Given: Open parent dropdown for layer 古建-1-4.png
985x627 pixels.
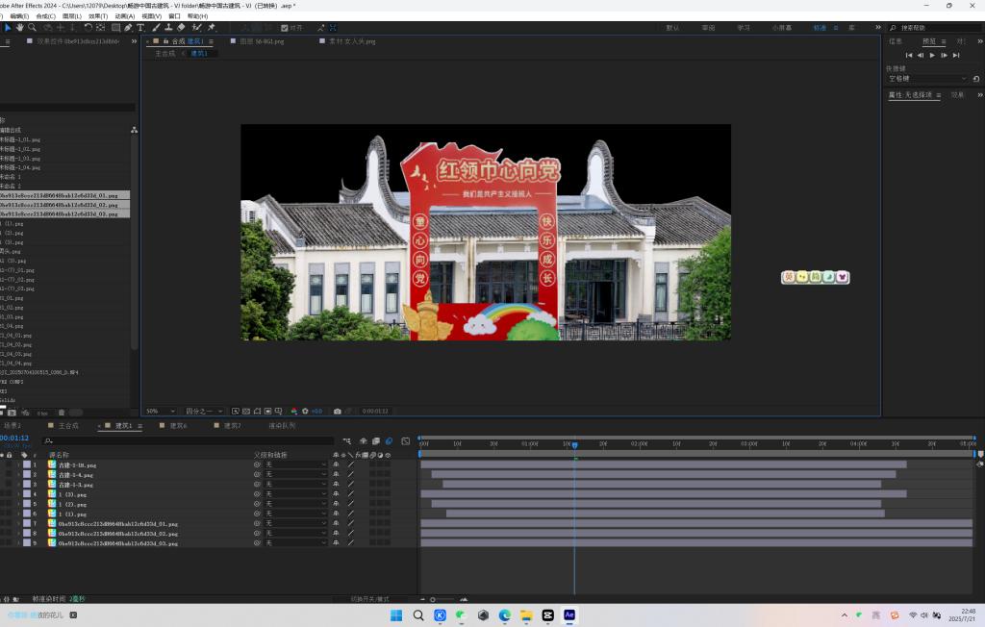Looking at the screenshot, I should pos(296,475).
